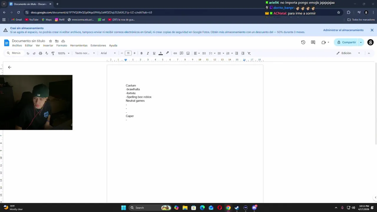Viewport: 377px width, 212px height.
Task: Collapse the menus with the chevron
Action: tap(369, 53)
